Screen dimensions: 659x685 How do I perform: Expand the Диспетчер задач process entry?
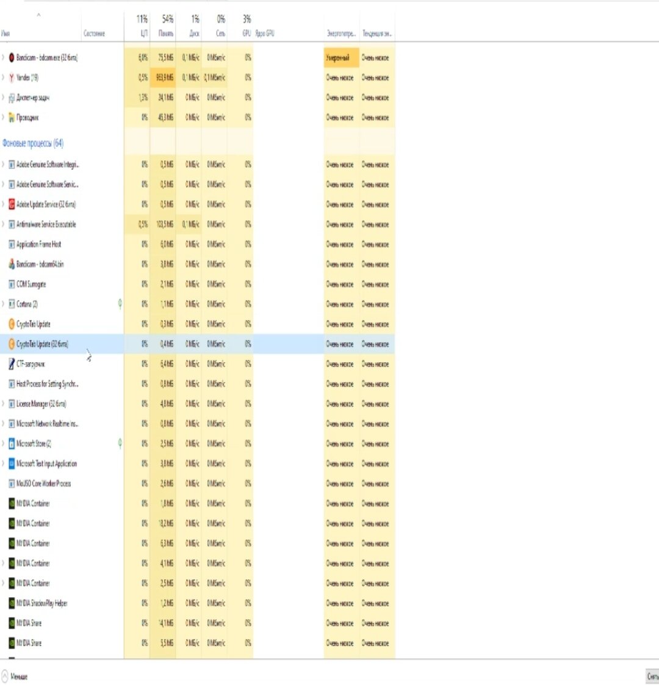click(3, 98)
